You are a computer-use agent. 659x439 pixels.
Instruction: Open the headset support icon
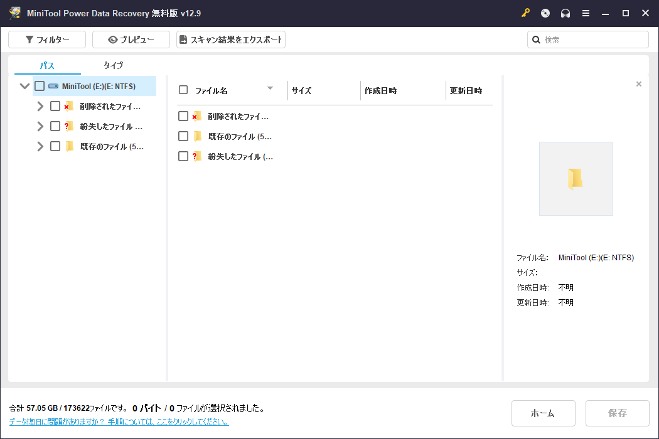(x=565, y=13)
